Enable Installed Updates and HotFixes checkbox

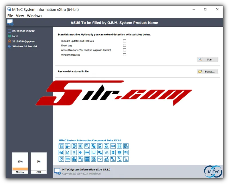(x=125, y=41)
